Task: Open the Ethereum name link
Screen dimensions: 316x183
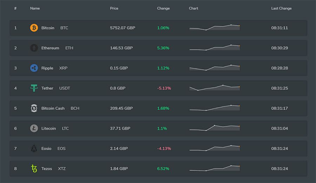Action: [50, 48]
